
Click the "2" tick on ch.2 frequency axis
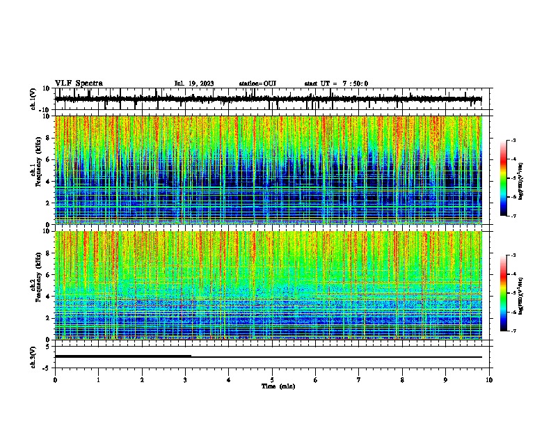point(49,318)
